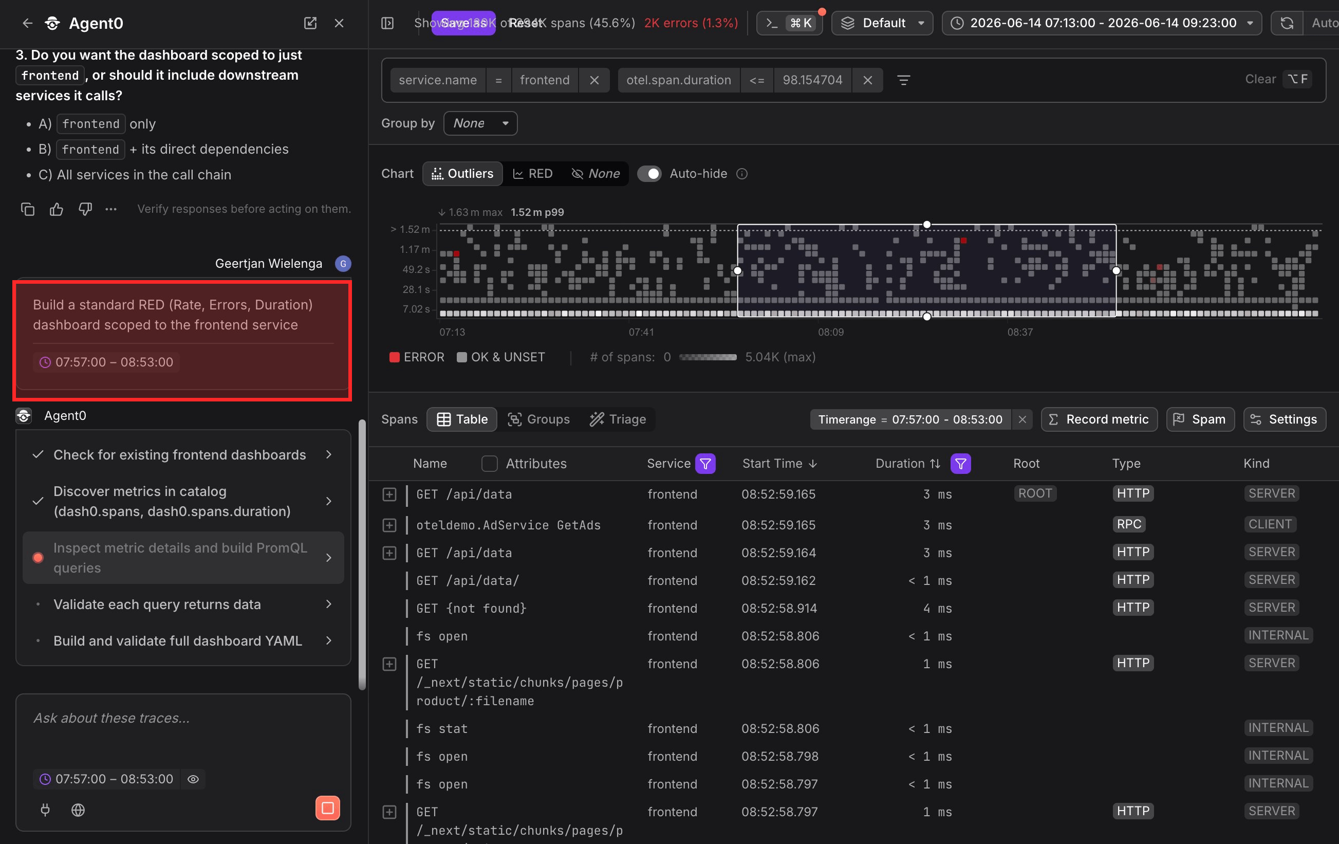Switch to Groups spans view
The image size is (1339, 844).
click(x=538, y=419)
